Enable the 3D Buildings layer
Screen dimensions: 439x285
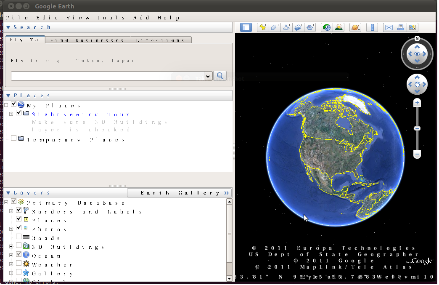point(18,247)
